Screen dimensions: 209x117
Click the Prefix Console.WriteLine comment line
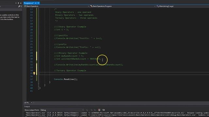(77, 47)
